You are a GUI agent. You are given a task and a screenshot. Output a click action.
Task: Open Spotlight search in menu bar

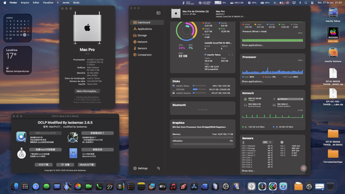pos(306,3)
